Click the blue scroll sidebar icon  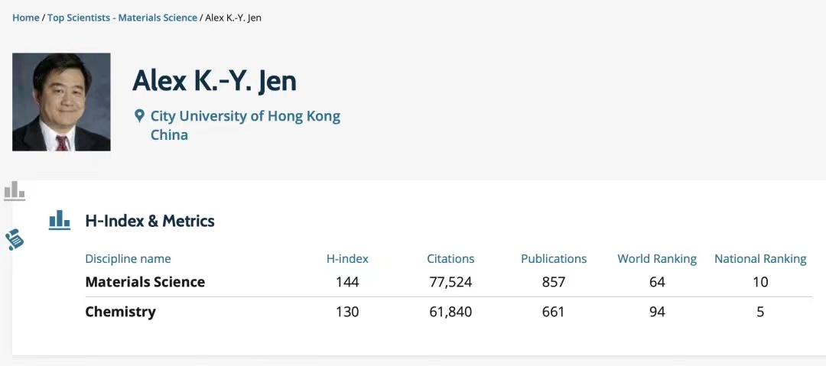coord(15,240)
